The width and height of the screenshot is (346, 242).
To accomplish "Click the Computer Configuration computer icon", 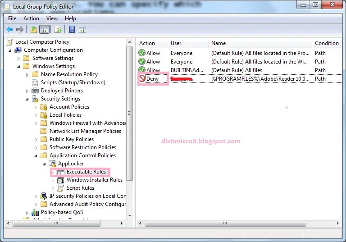I will pos(18,50).
